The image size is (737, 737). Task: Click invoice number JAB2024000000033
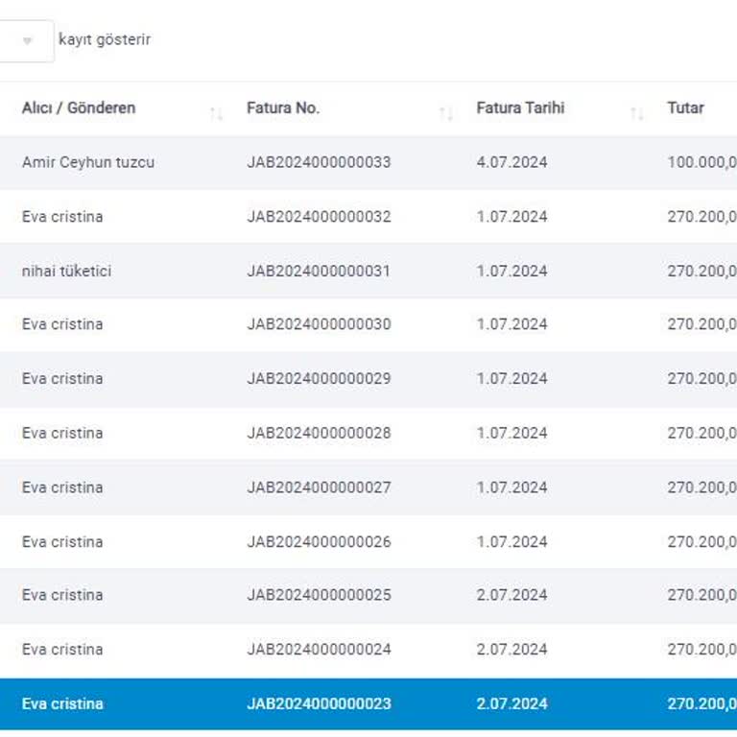tap(319, 162)
